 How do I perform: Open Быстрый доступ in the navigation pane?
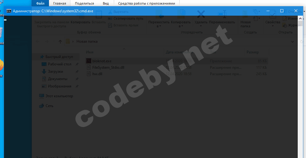pos(57,57)
